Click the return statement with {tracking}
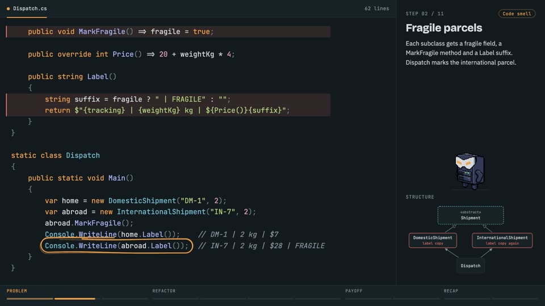Viewport: 545px width, 306px height. point(167,110)
